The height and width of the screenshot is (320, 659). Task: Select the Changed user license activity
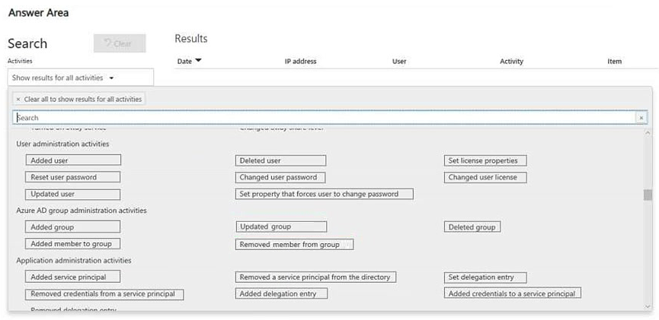click(485, 177)
